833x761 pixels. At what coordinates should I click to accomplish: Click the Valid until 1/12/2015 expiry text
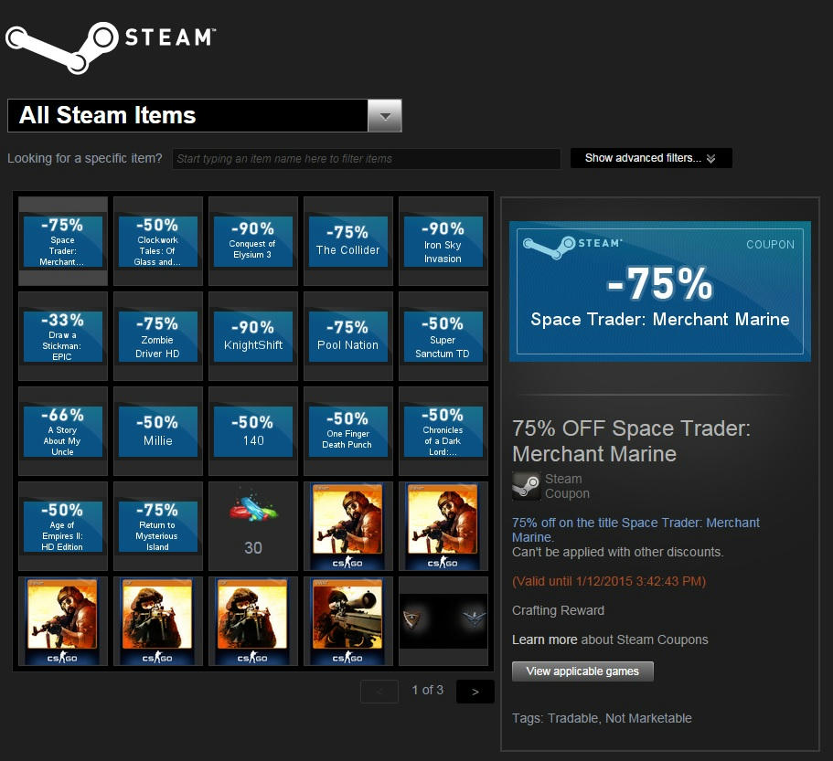tap(609, 581)
